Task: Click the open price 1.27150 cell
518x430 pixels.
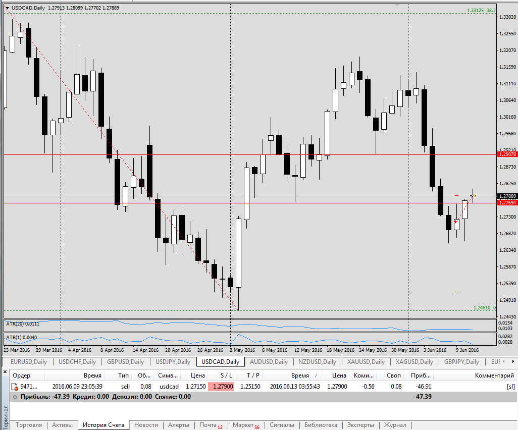Action: click(x=195, y=387)
